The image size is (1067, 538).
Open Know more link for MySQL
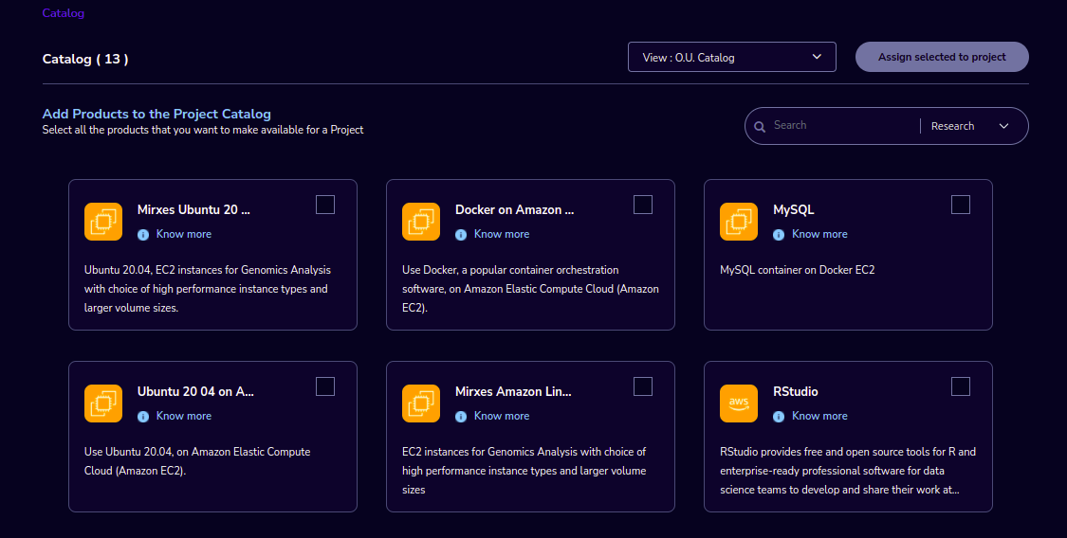point(819,234)
